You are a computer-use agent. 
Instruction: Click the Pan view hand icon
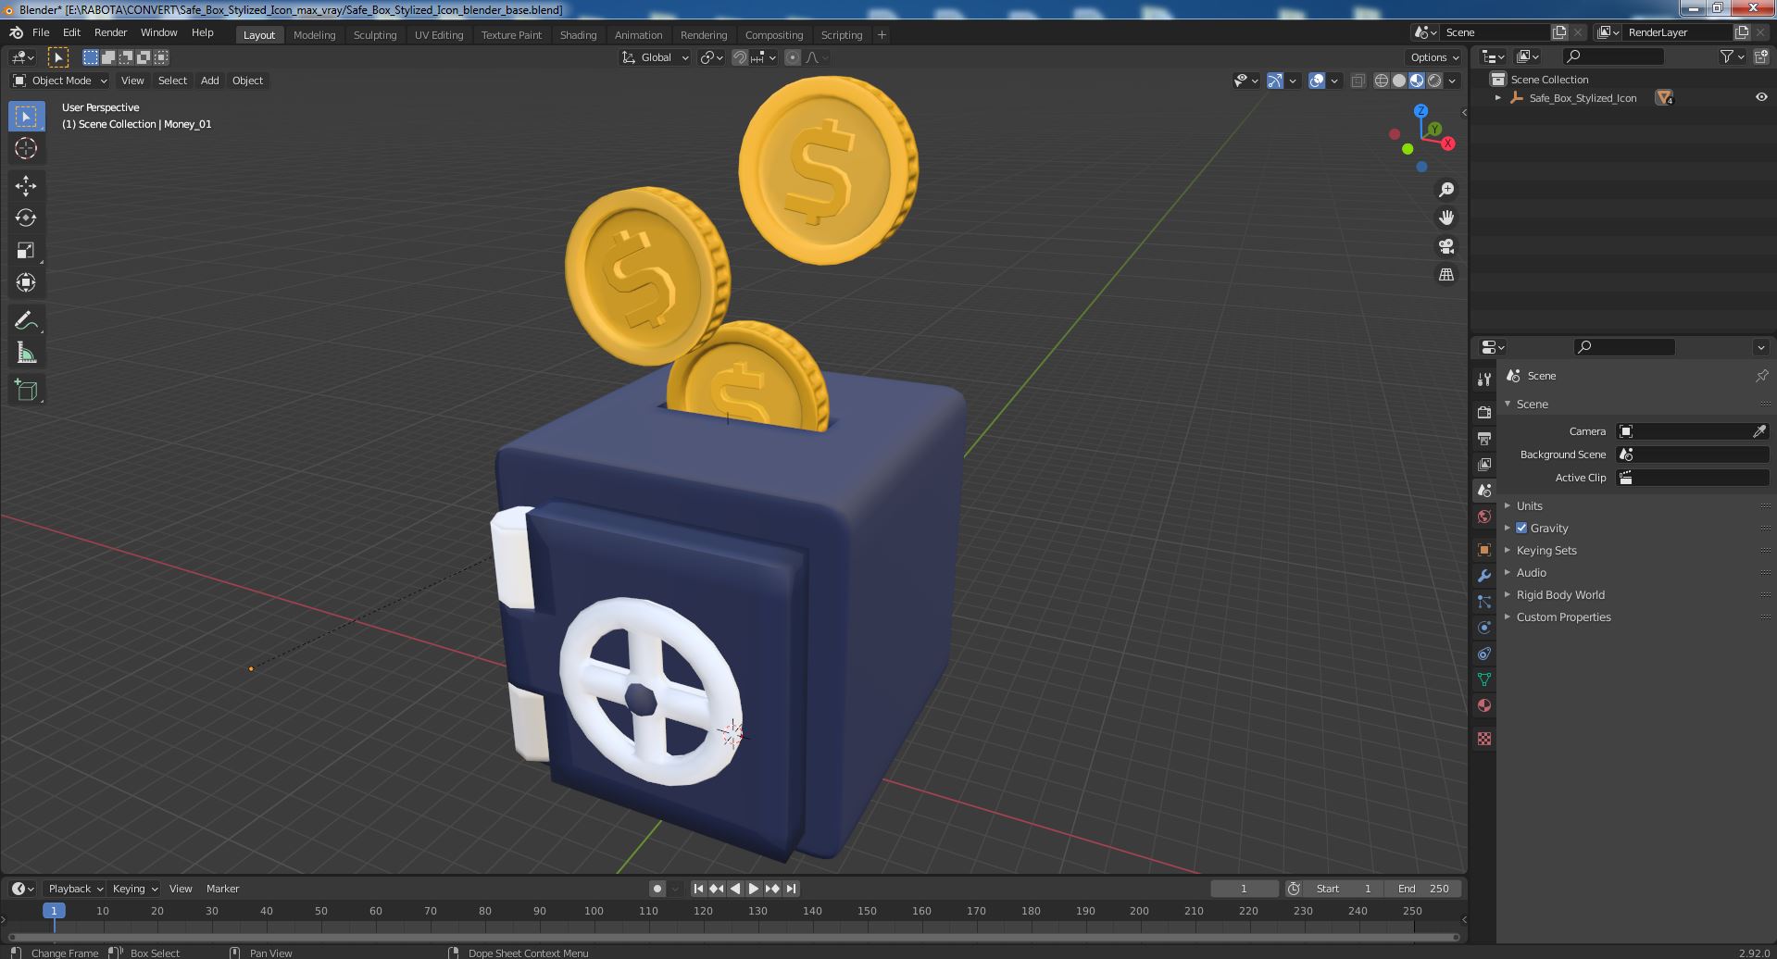pos(1445,218)
